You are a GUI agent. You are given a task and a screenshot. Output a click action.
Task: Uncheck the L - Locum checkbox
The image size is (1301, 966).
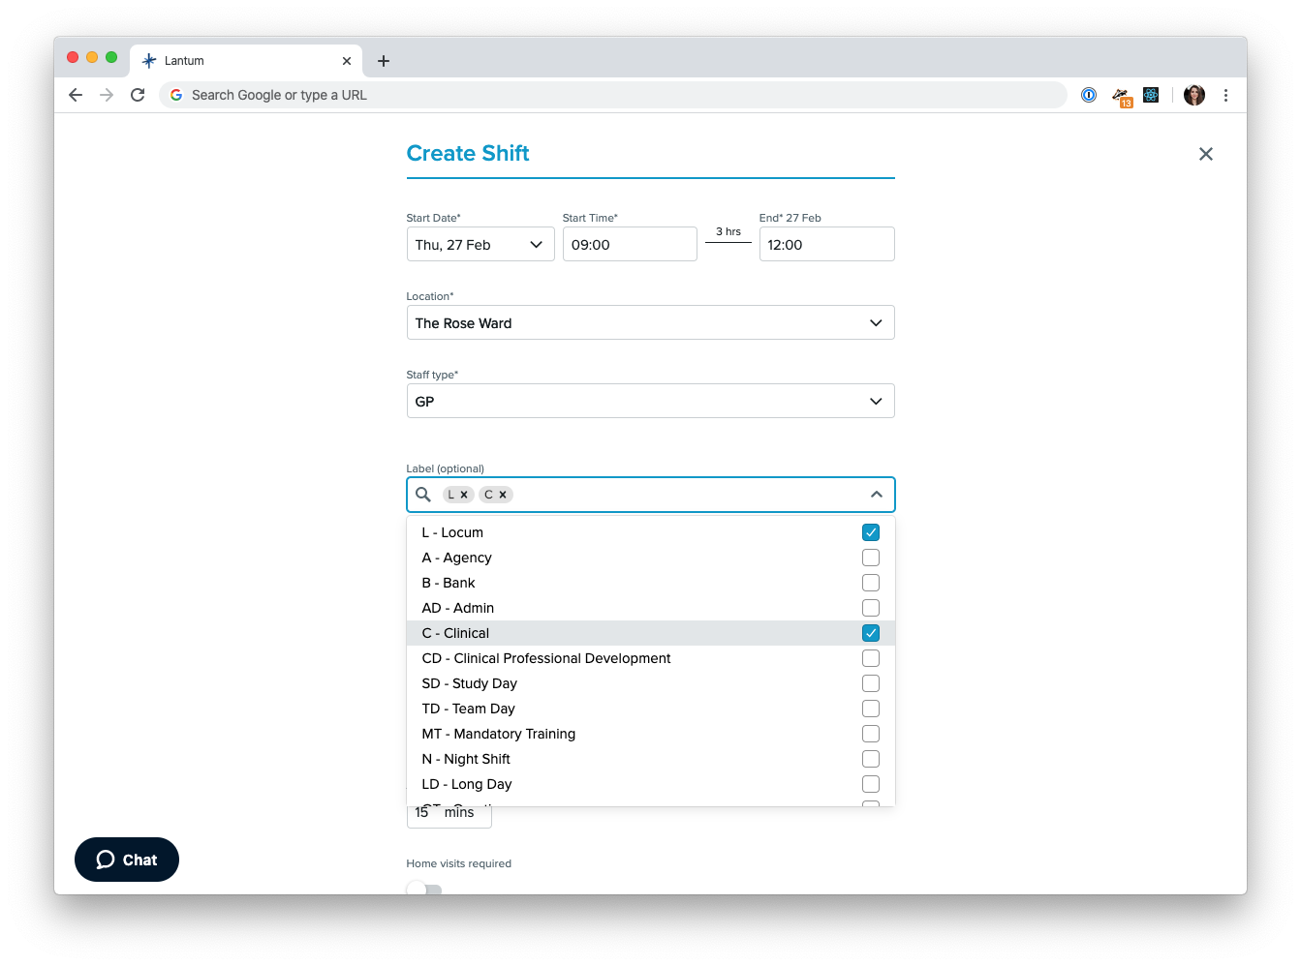click(870, 531)
